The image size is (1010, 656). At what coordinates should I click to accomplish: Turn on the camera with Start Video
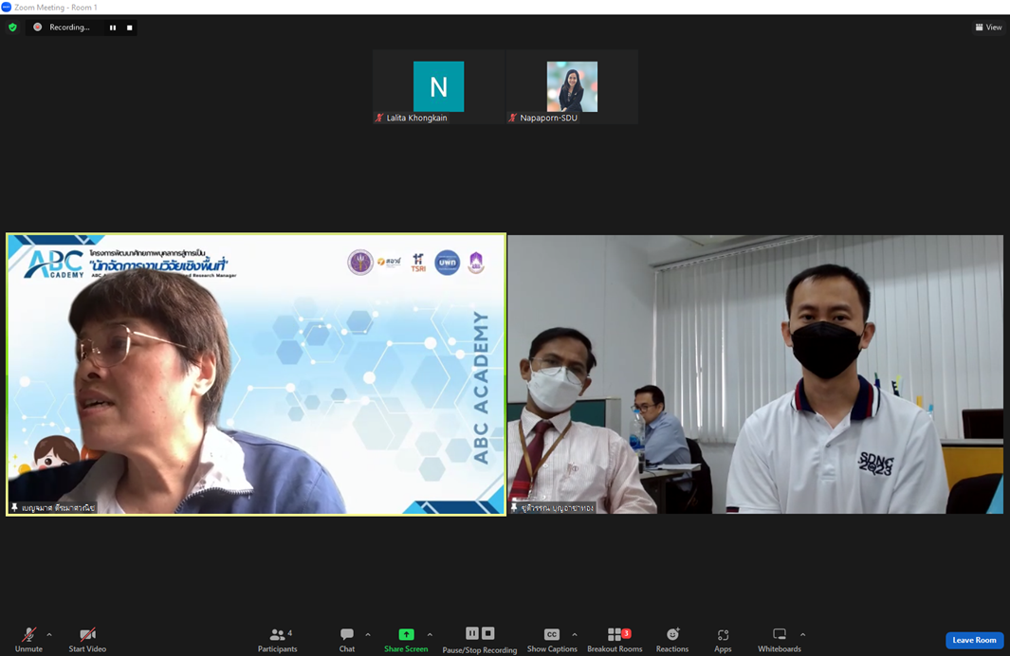pyautogui.click(x=87, y=639)
